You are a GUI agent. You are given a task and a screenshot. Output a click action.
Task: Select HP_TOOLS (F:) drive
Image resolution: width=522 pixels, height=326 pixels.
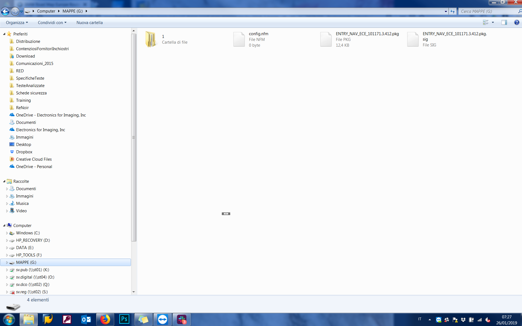click(x=29, y=255)
